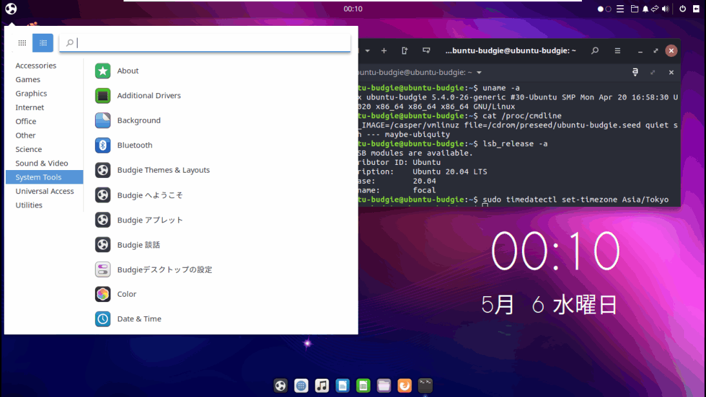The width and height of the screenshot is (706, 397).
Task: Open the Budgie menu button in the top panel
Action: point(11,8)
